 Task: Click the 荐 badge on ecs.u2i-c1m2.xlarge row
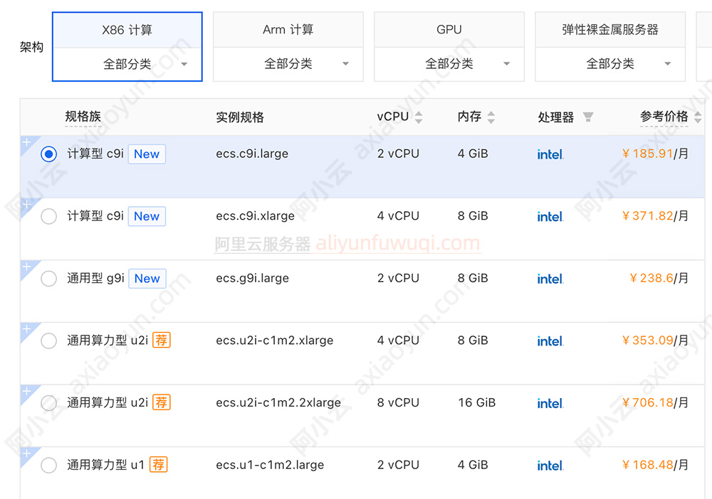coord(162,340)
